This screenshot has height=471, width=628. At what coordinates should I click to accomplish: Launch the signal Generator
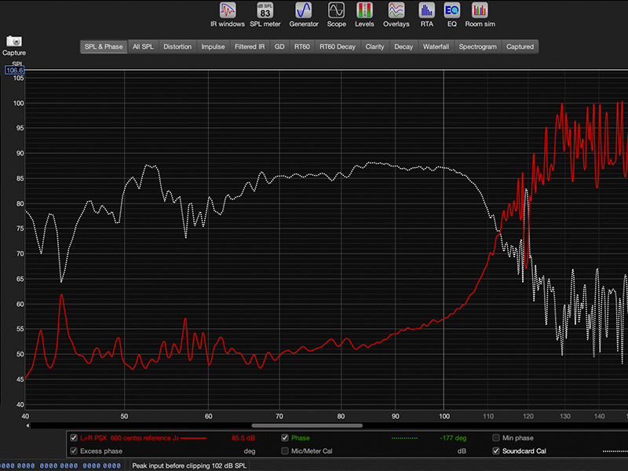[x=303, y=11]
